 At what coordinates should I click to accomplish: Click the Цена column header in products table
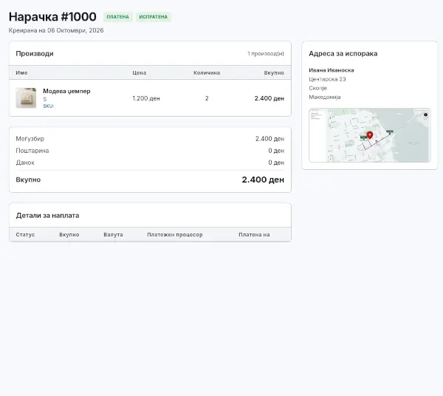(x=140, y=72)
